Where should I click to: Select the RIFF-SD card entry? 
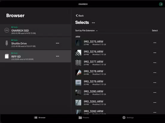pyautogui.click(x=36, y=56)
